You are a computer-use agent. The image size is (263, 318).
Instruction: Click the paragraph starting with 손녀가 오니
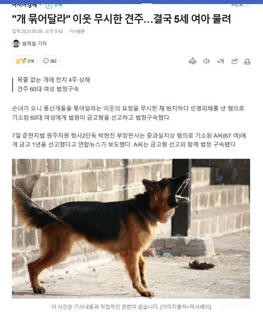pos(128,113)
